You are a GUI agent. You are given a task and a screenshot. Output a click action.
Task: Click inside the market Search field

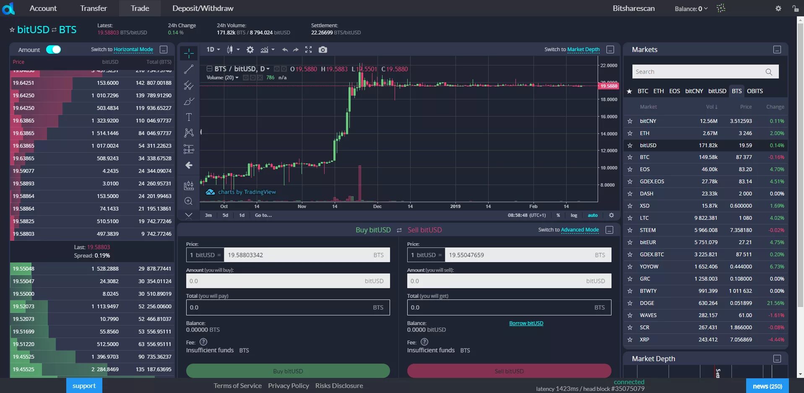point(696,71)
